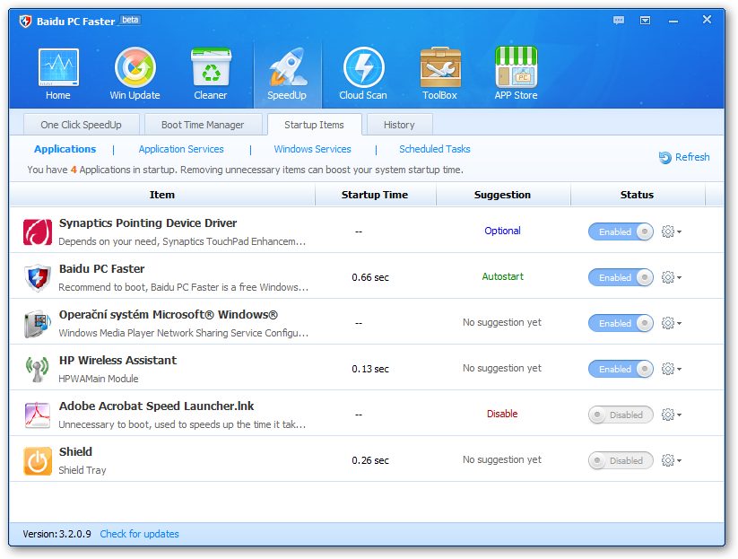The image size is (738, 559).
Task: Switch to Application Services sub-tab
Action: point(181,149)
